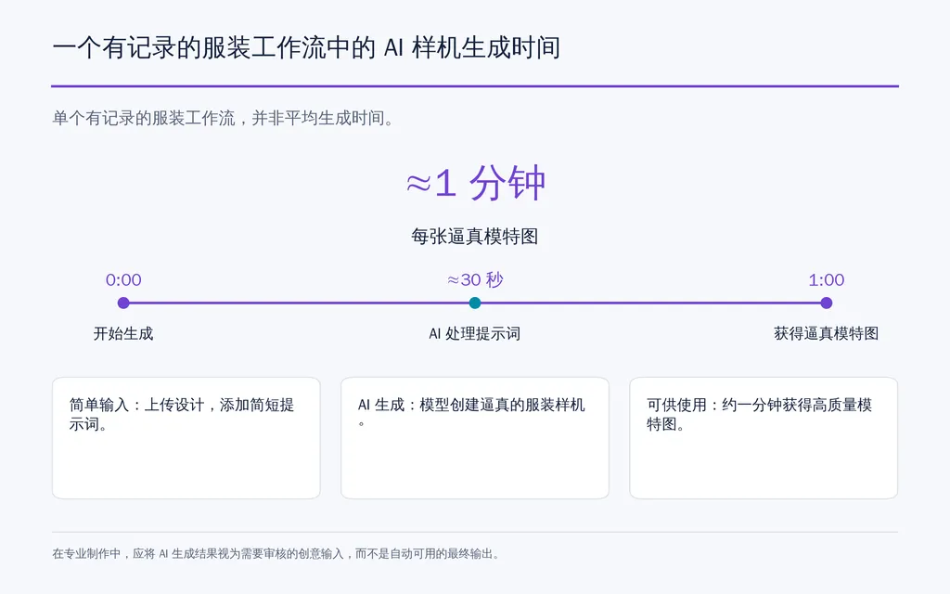
Task: Click the 0:00 start timeline marker dot
Action: 123,303
